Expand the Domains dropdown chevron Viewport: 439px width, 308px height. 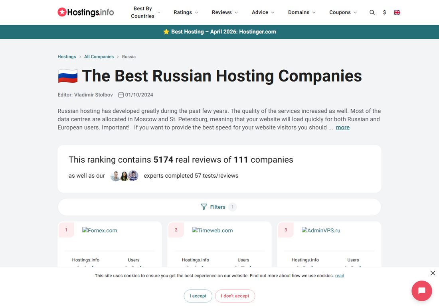click(314, 12)
